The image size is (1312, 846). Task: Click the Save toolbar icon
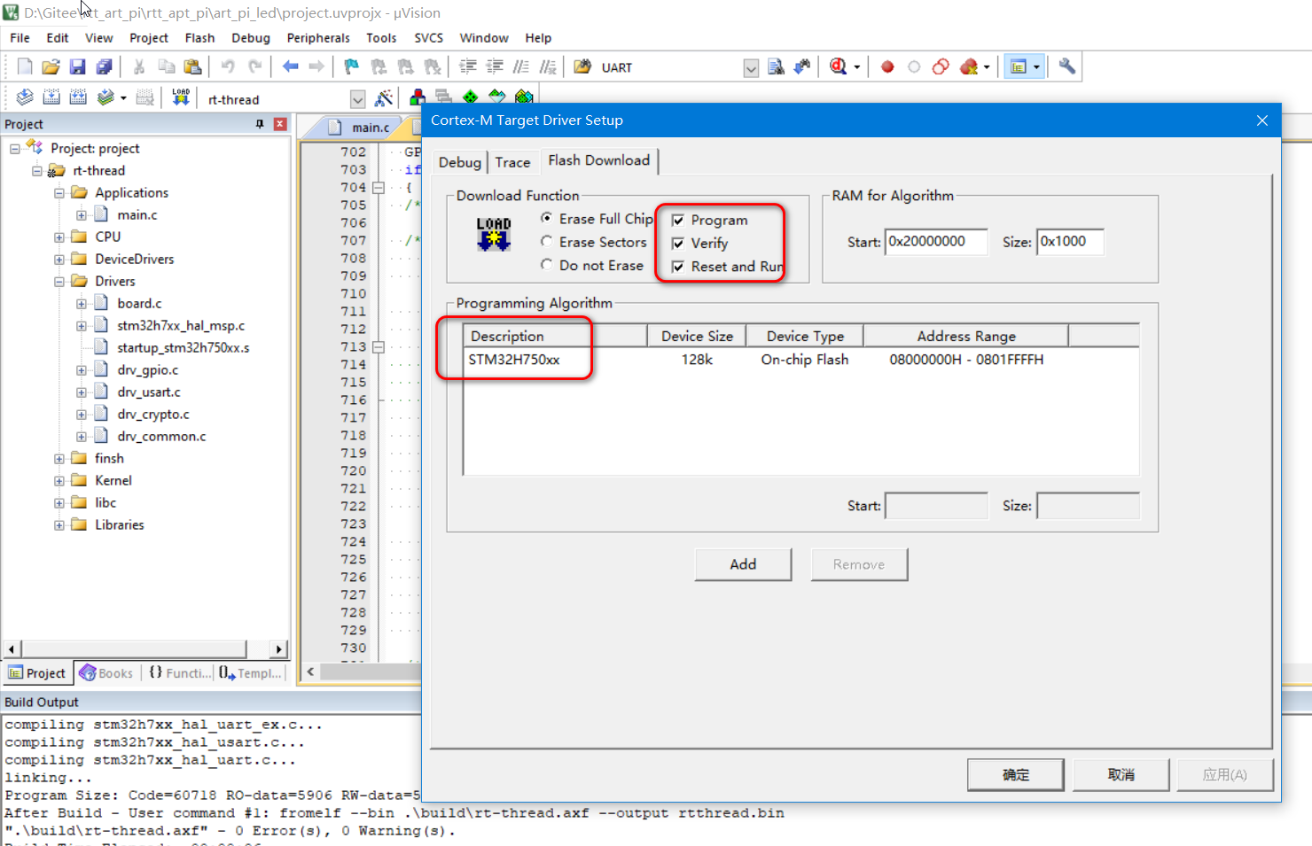(78, 66)
